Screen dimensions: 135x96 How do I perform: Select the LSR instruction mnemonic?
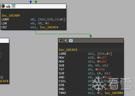4,23
